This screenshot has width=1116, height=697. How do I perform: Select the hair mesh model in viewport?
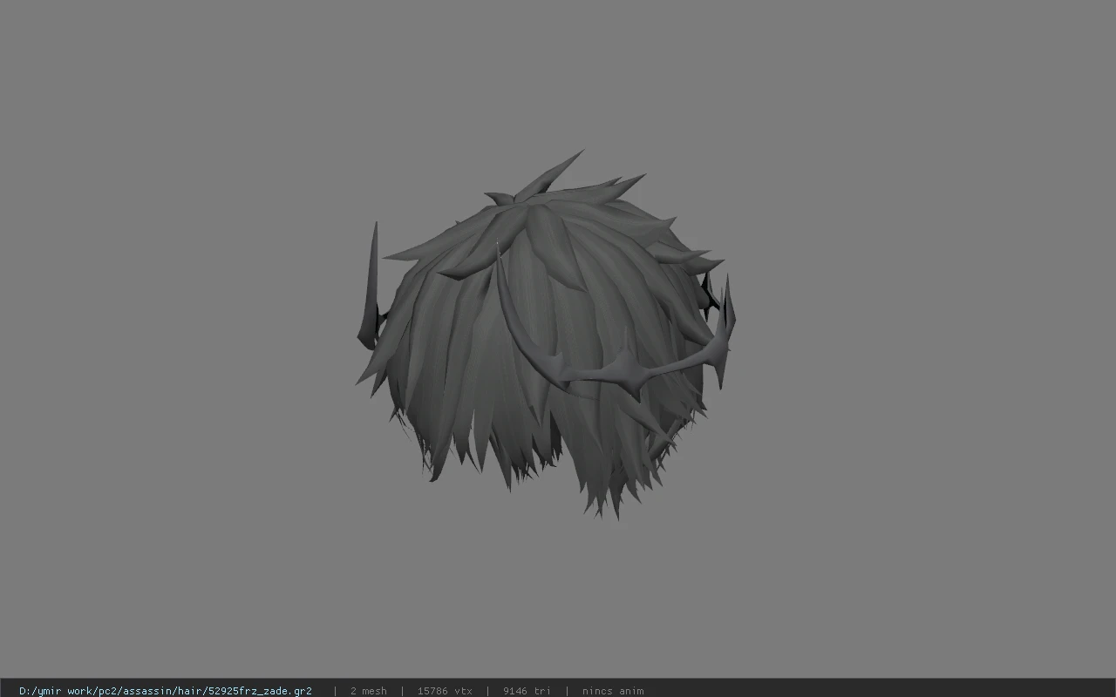click(546, 335)
